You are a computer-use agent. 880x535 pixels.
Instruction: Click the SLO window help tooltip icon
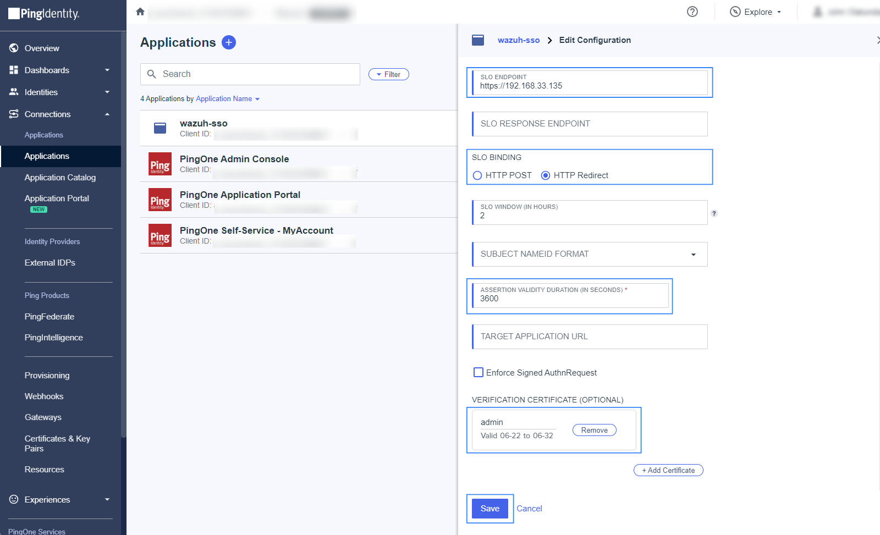tap(714, 213)
